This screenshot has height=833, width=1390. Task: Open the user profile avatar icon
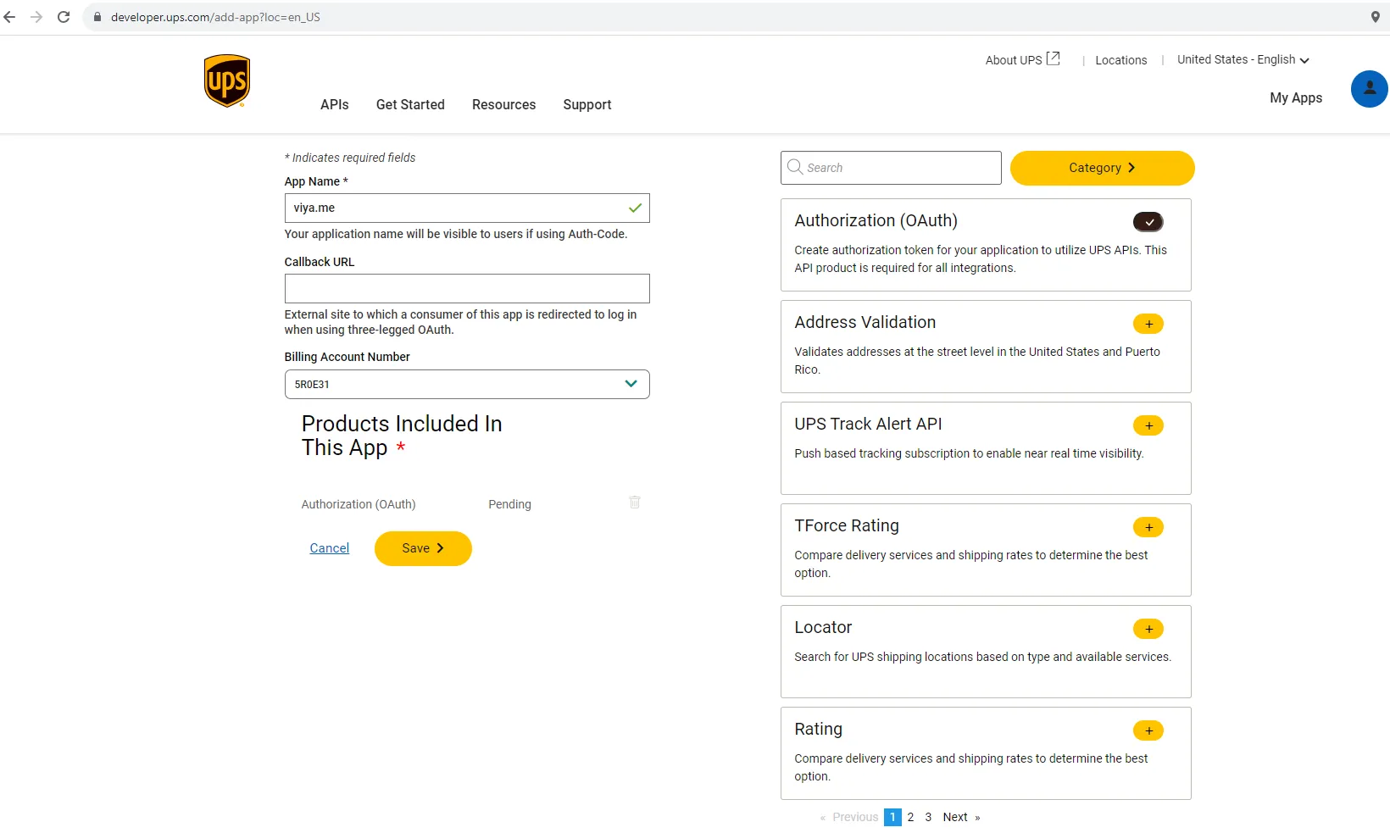[1368, 89]
